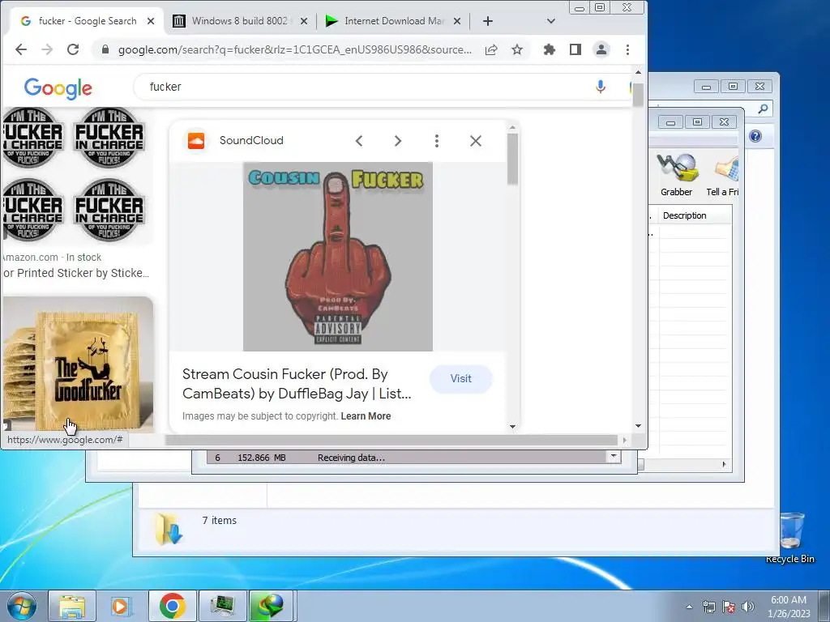Click the SoundCloud source icon
Image resolution: width=830 pixels, height=622 pixels.
(x=196, y=141)
